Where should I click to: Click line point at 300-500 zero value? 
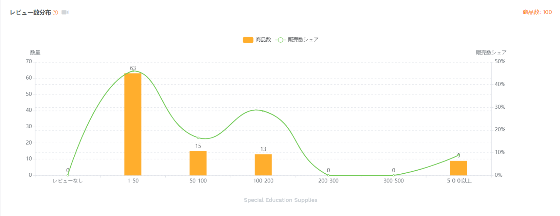(394, 175)
